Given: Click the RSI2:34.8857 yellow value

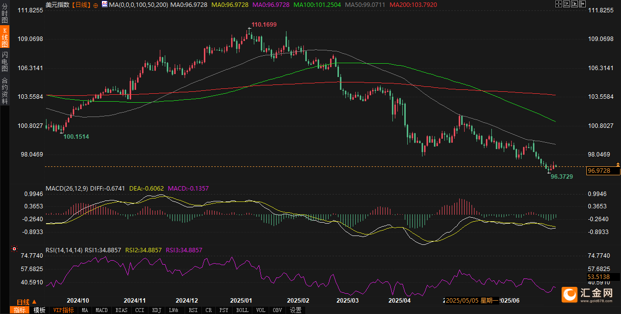Looking at the screenshot, I should pos(143,250).
